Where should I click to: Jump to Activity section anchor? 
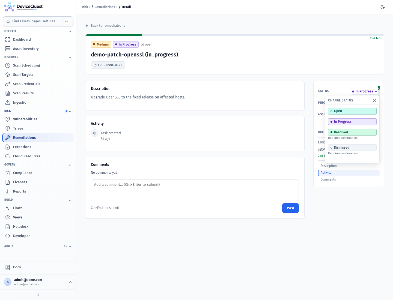[349, 173]
